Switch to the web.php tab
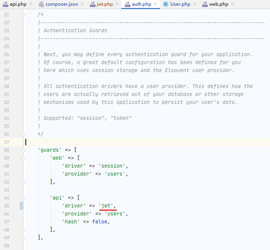This screenshot has height=250, width=270. tap(218, 4)
